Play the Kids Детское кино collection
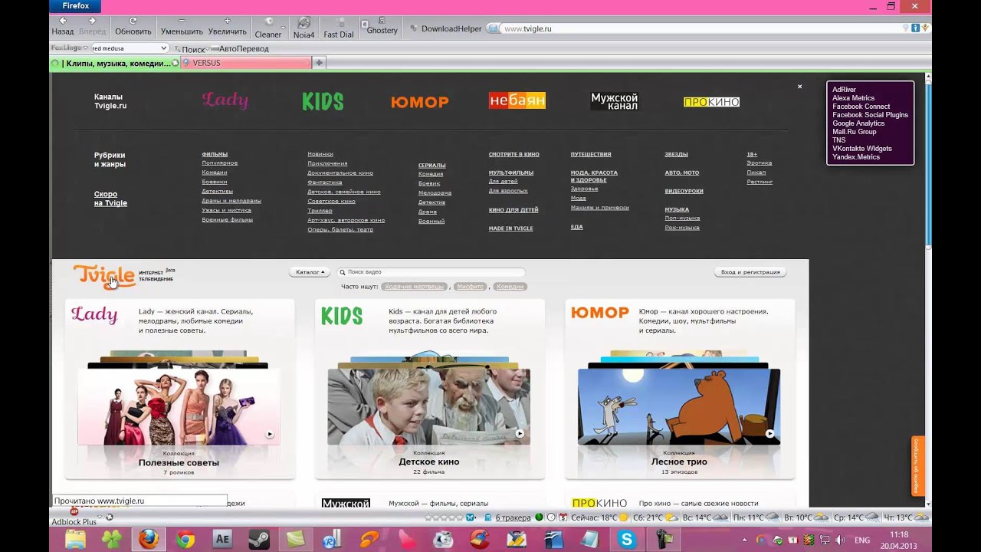The width and height of the screenshot is (981, 552). pyautogui.click(x=520, y=434)
